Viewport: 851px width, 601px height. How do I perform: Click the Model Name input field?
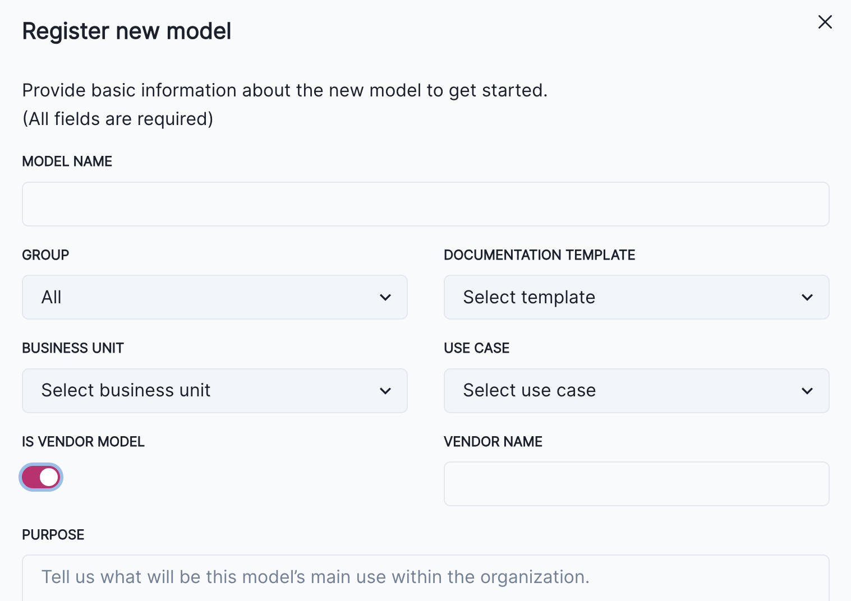425,204
